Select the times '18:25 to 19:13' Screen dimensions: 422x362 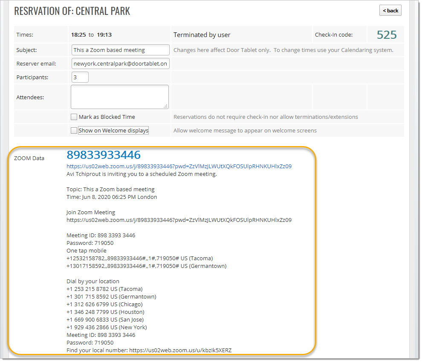click(x=91, y=34)
